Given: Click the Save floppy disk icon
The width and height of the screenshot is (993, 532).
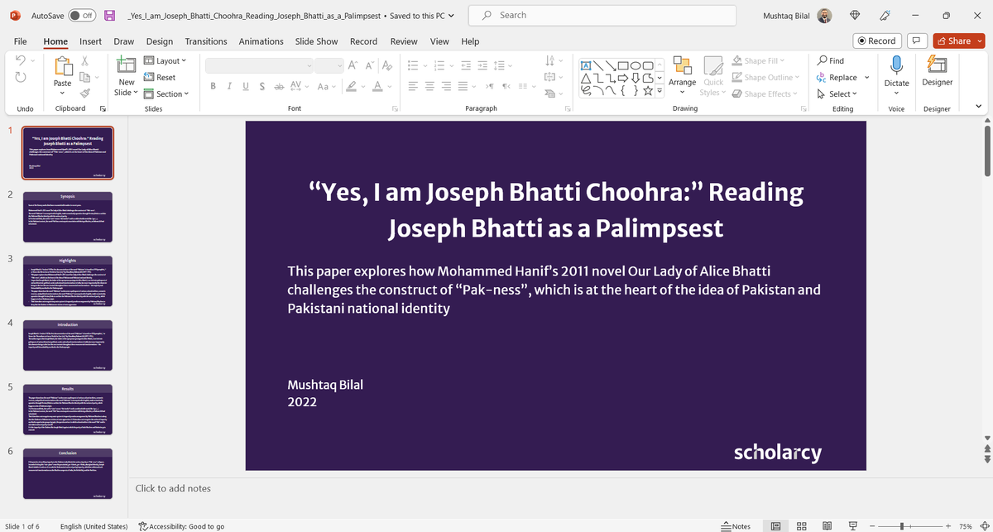Looking at the screenshot, I should [x=109, y=16].
